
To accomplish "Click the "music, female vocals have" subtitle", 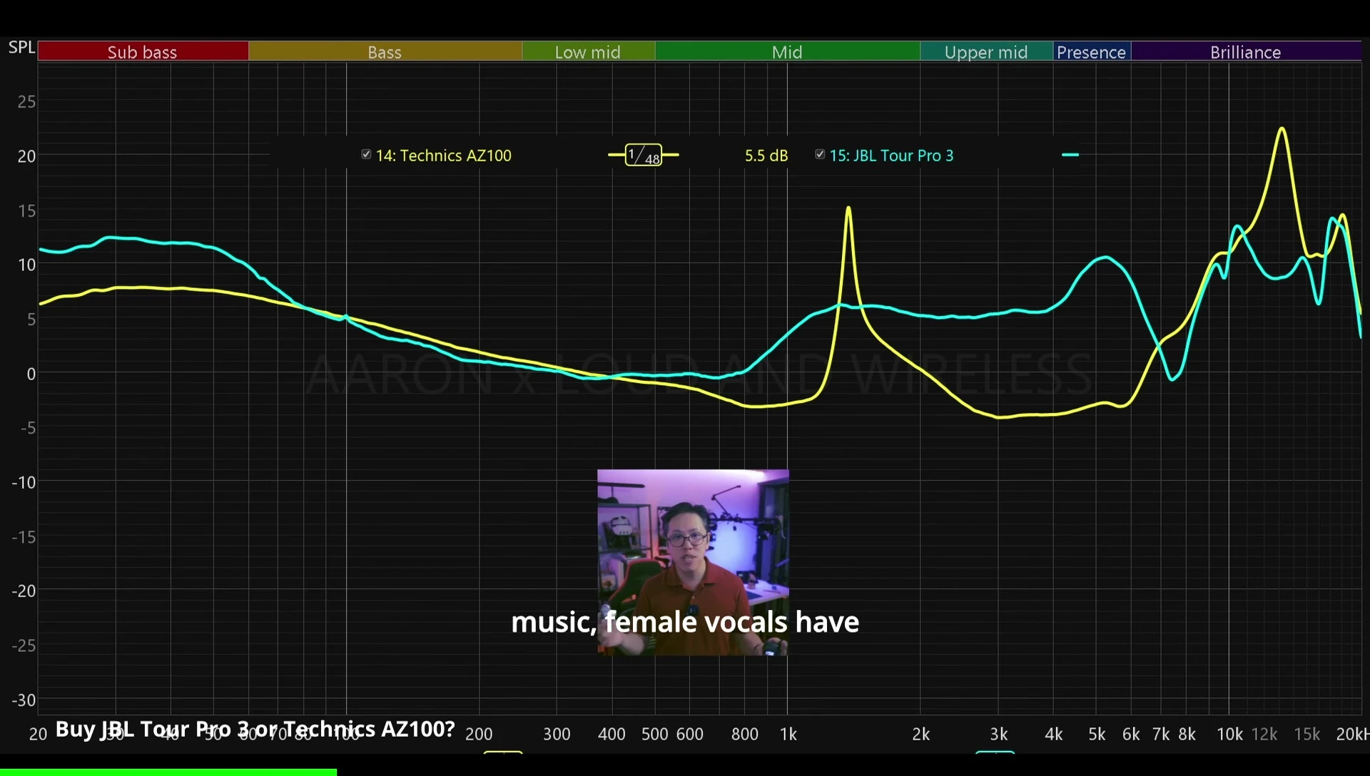I will (x=685, y=622).
